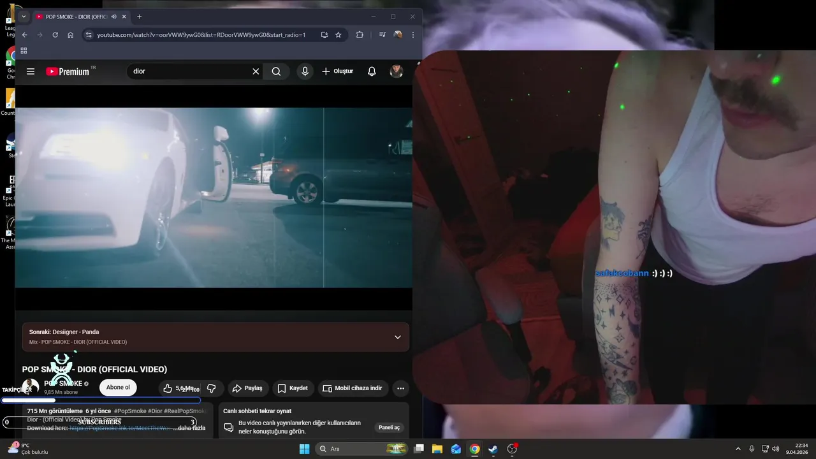This screenshot has width=816, height=459.
Task: Open Task View on taskbar
Action: click(x=419, y=449)
